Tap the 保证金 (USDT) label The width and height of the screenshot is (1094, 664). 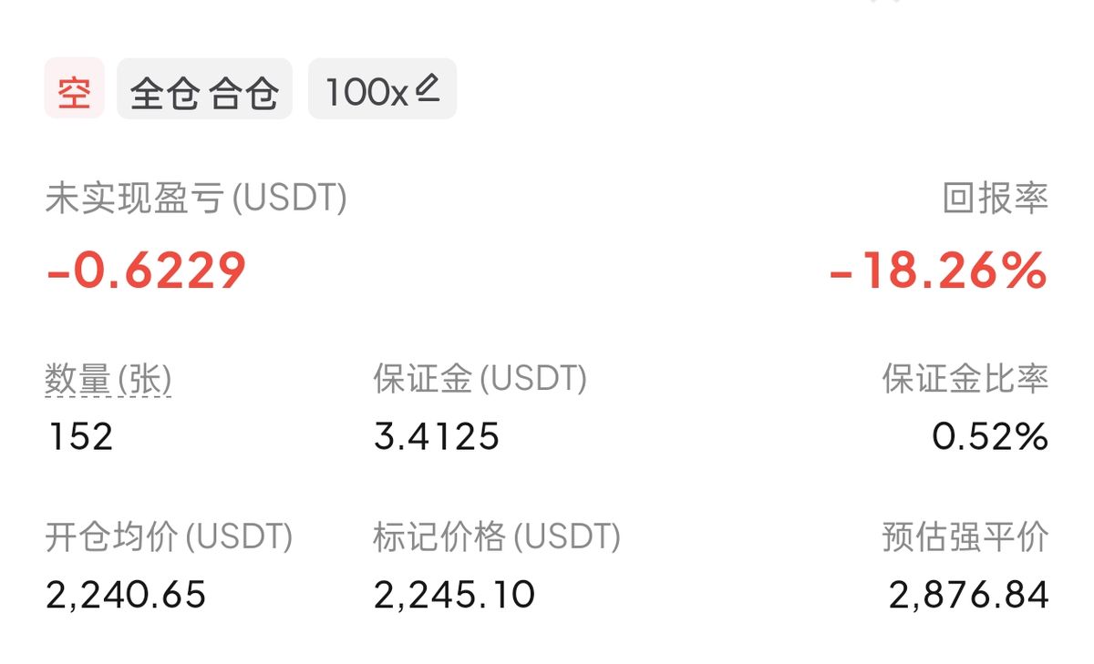point(480,379)
